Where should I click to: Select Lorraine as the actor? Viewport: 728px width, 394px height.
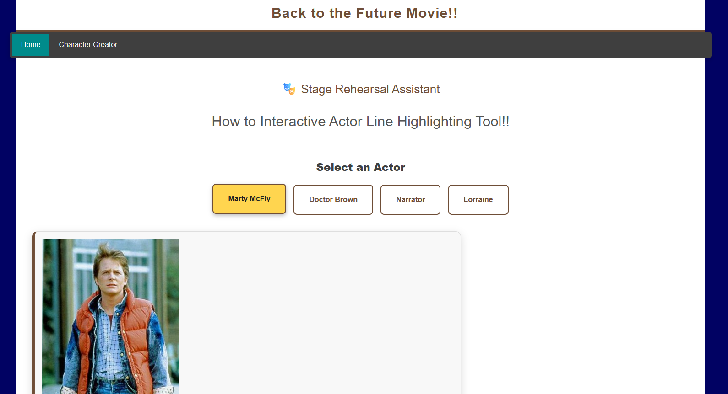click(478, 200)
